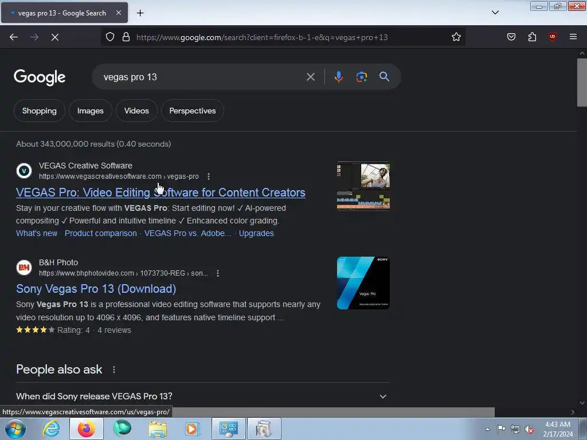Open the Windows Explorer folder icon

click(x=158, y=429)
